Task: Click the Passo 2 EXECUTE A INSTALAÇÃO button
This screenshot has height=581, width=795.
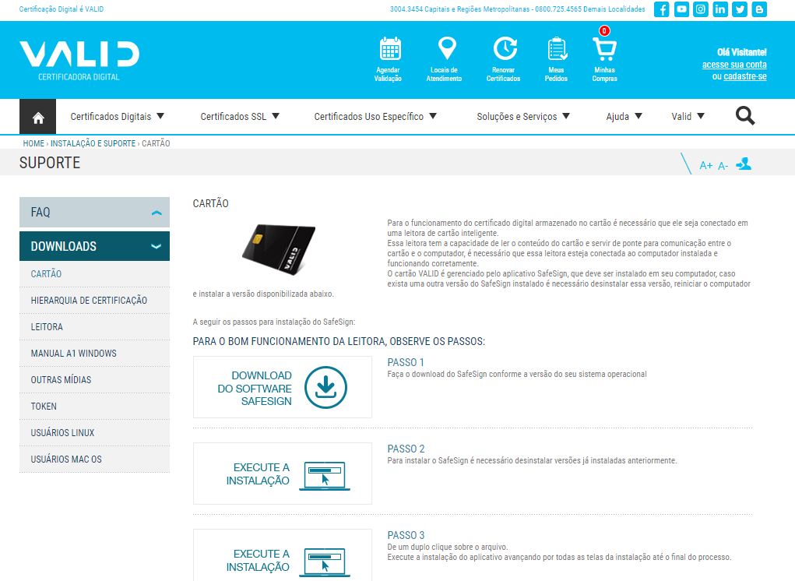Action: (x=283, y=474)
